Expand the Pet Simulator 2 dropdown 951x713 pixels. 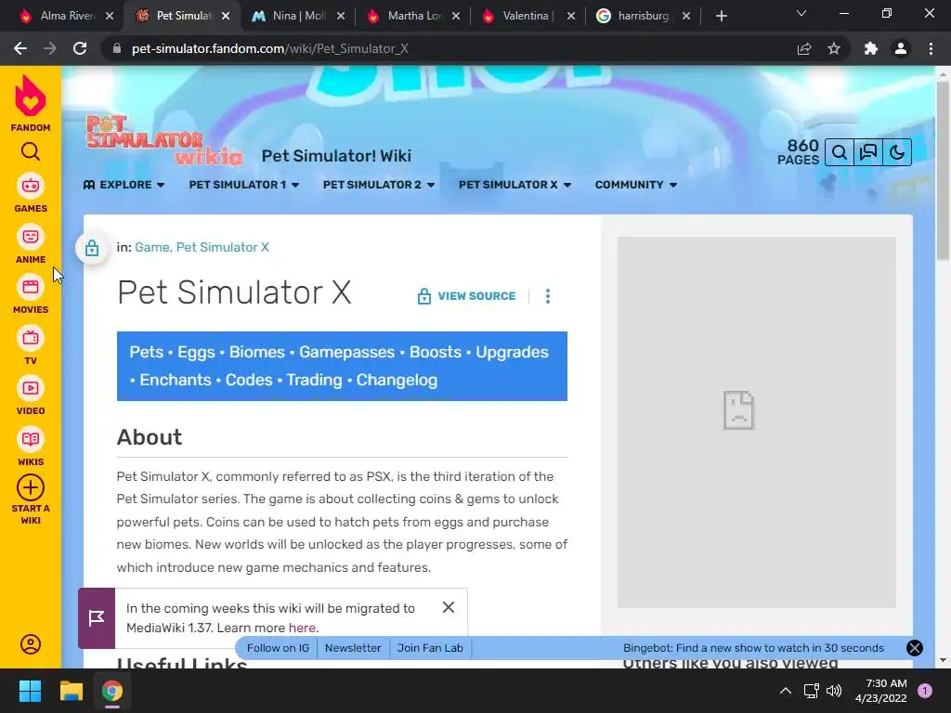[x=379, y=185]
